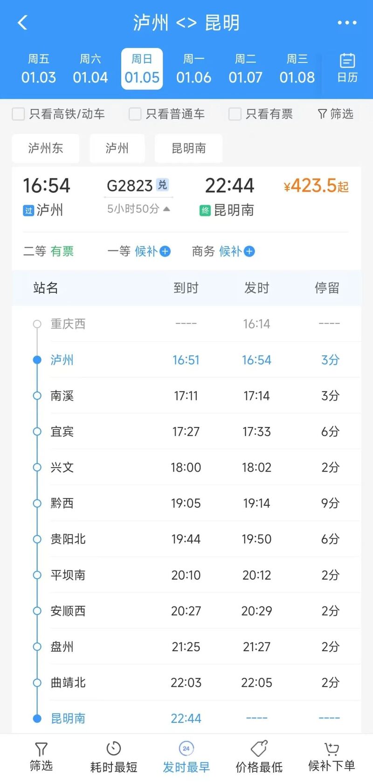
Task: Open the three-dot more options menu
Action: 347,22
